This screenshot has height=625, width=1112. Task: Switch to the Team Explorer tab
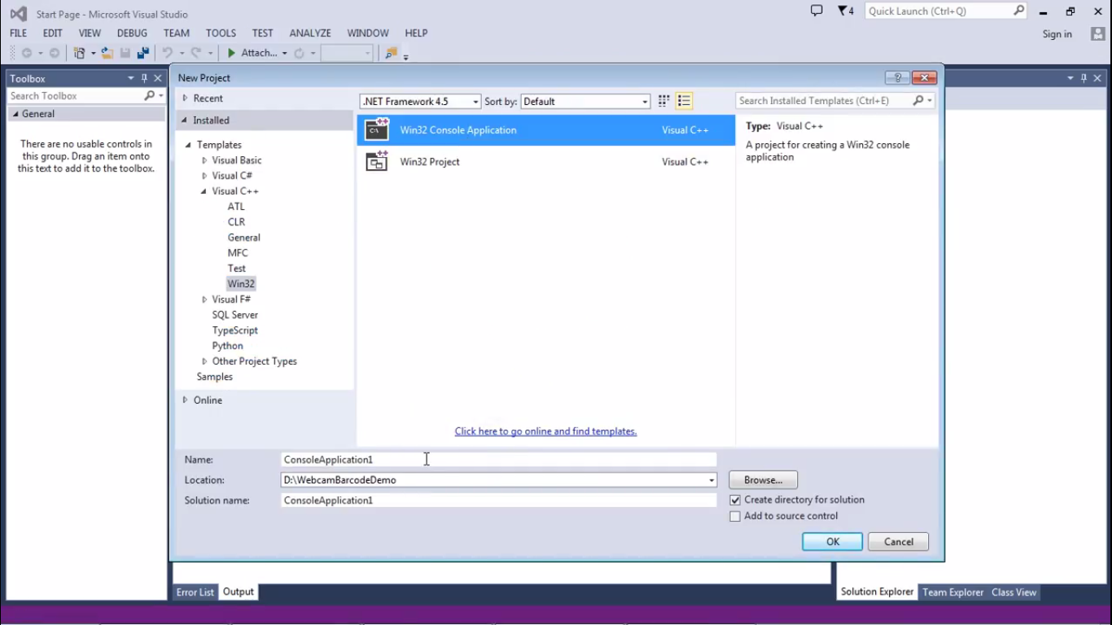tap(953, 592)
